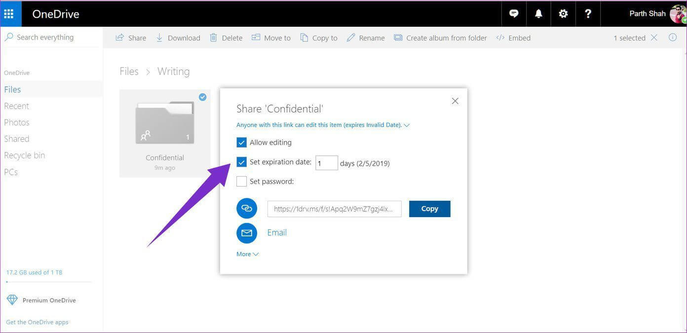
Task: Deselect the Confidential folder checkmark
Action: click(202, 97)
